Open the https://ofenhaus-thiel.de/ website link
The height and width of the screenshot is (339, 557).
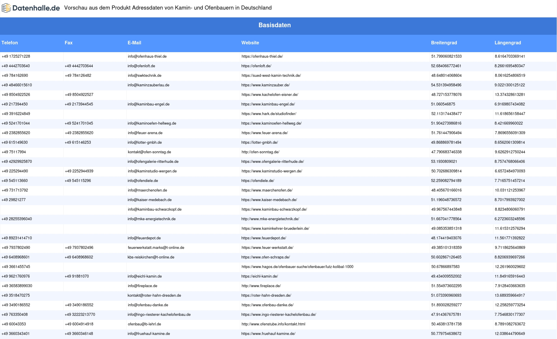(262, 57)
